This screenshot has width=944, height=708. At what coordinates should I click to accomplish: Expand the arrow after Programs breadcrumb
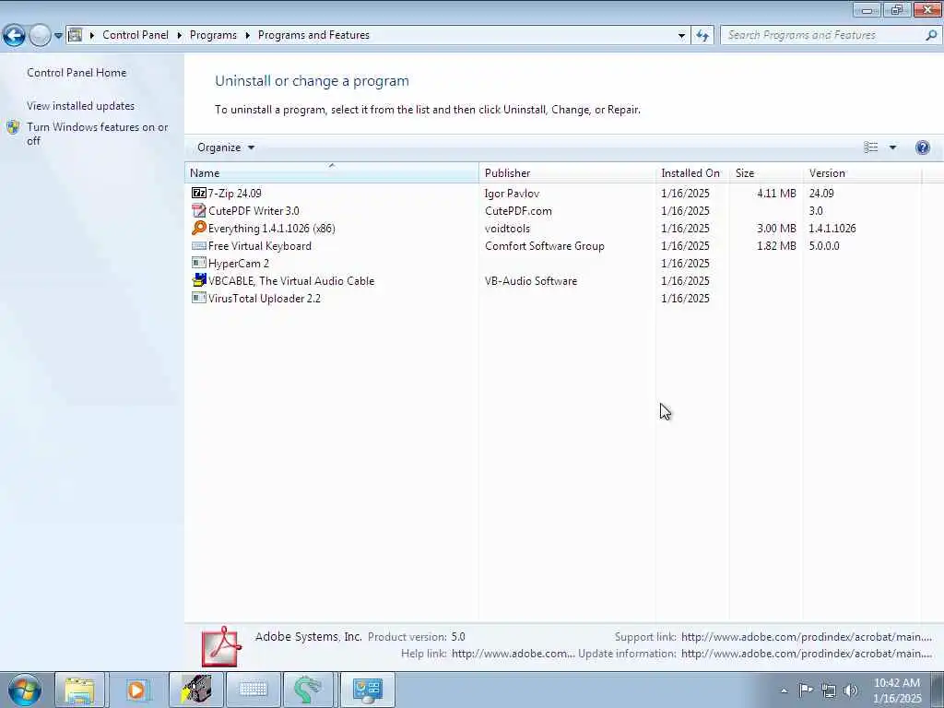[x=247, y=36]
